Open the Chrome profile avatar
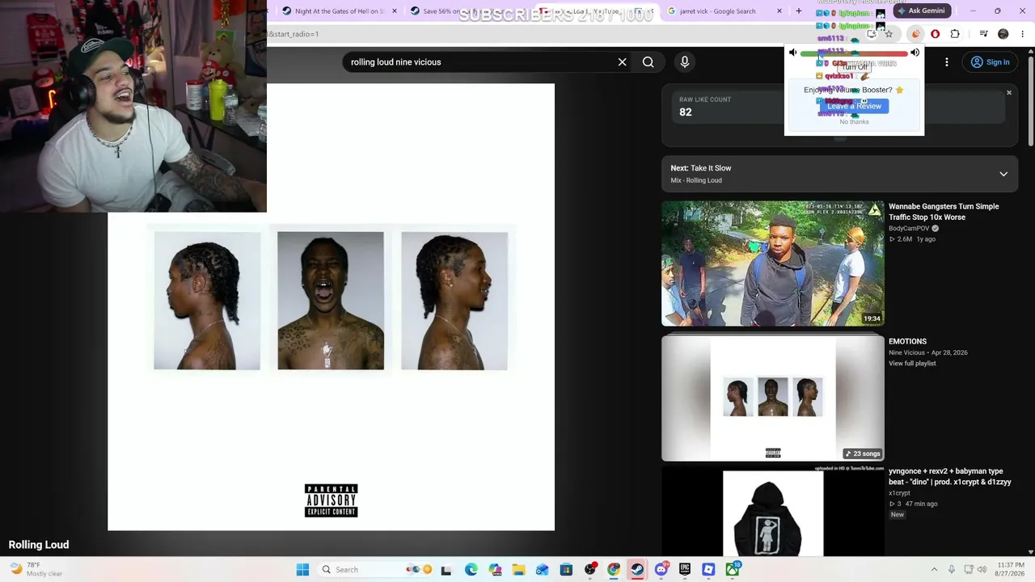This screenshot has width=1035, height=582. 1003,34
